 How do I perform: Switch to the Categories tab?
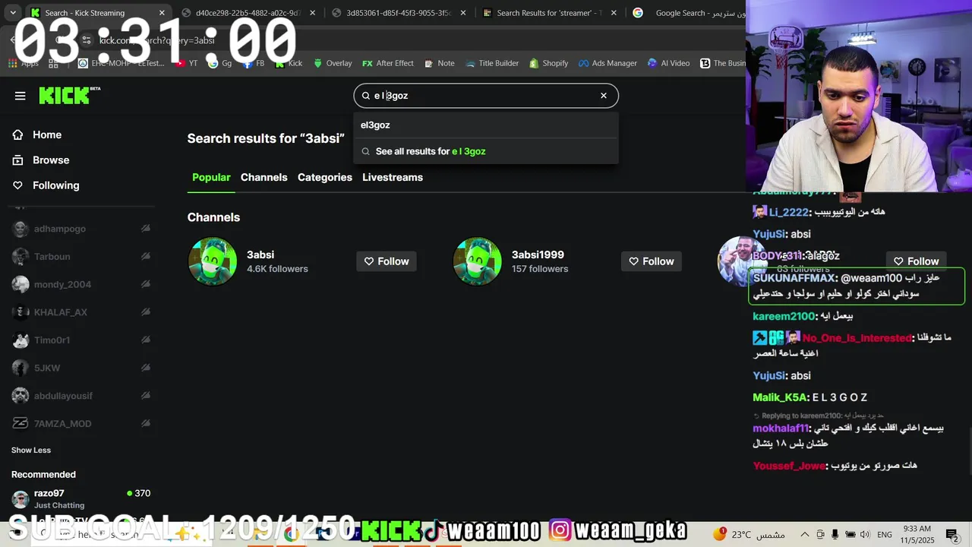325,177
